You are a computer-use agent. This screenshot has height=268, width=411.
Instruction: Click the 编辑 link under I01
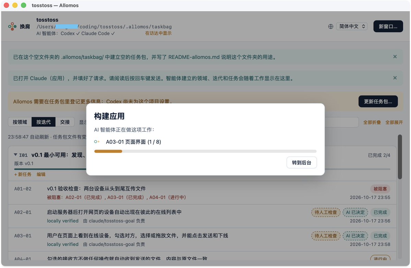[x=41, y=174]
